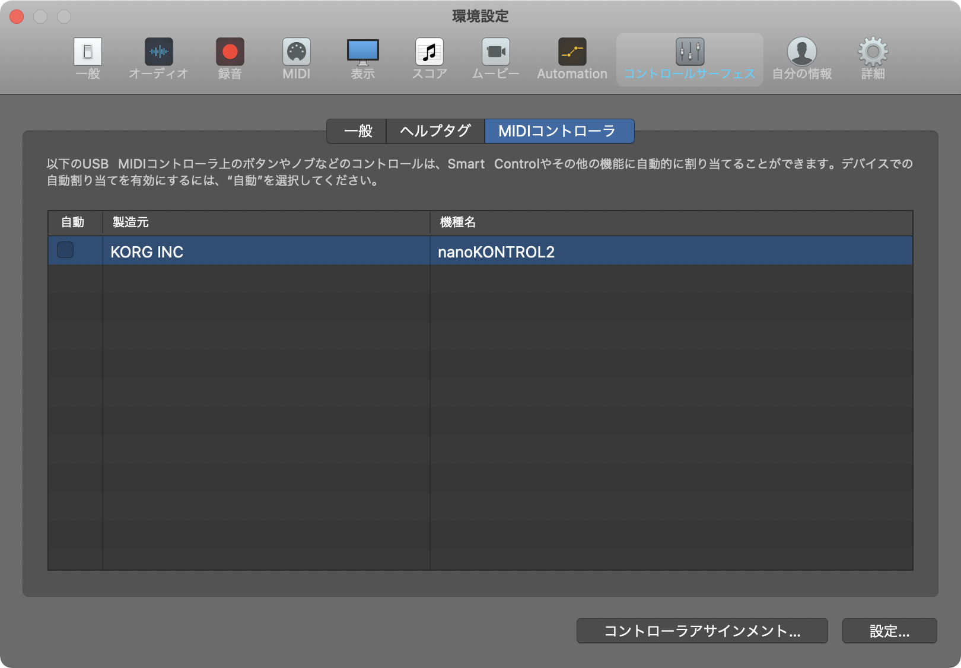961x668 pixels.
Task: Click the 製造元 column header
Action: pos(266,223)
